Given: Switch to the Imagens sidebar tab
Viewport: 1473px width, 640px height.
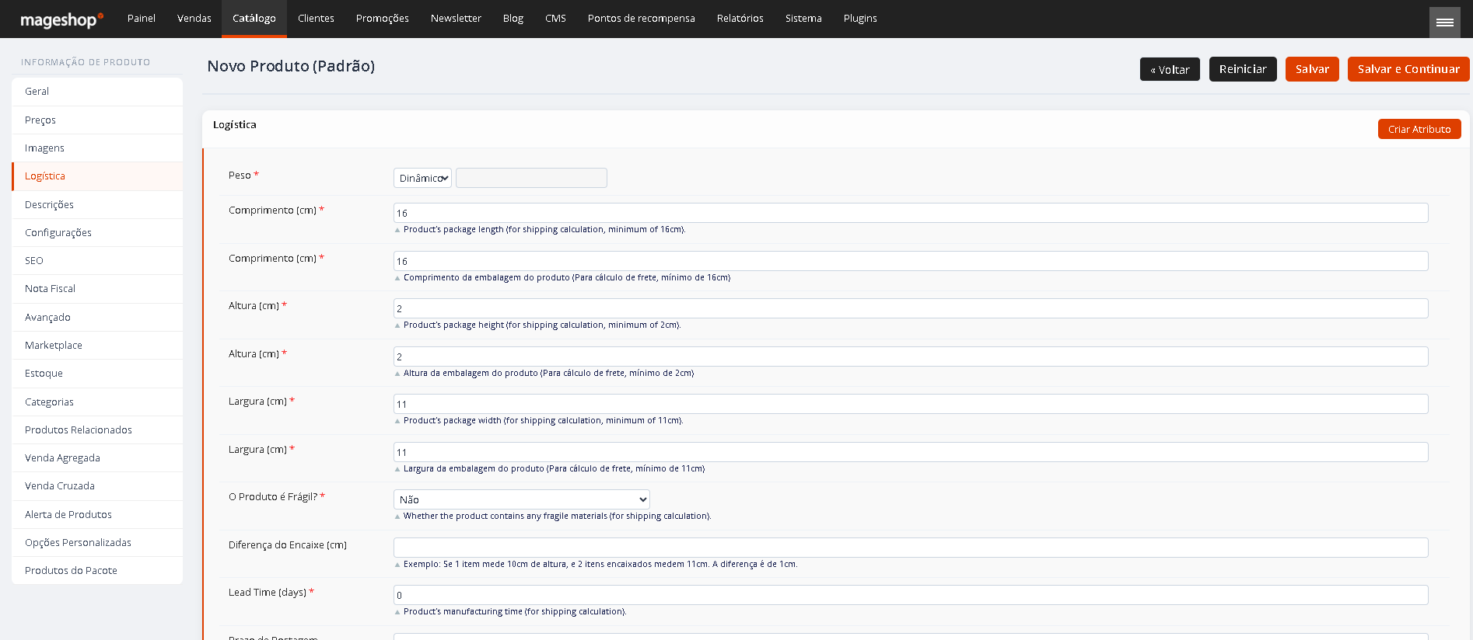Looking at the screenshot, I should click(x=97, y=148).
